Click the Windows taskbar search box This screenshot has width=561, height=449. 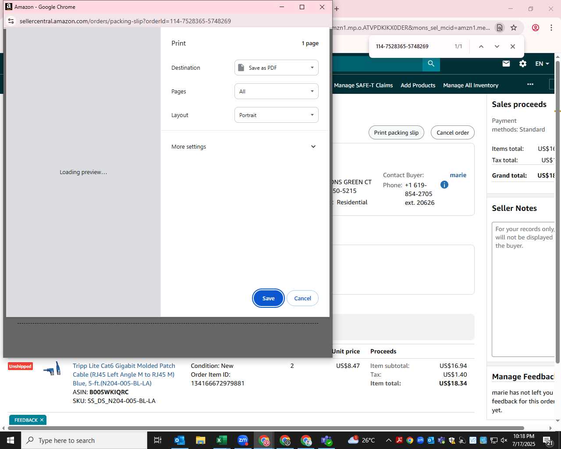click(84, 440)
